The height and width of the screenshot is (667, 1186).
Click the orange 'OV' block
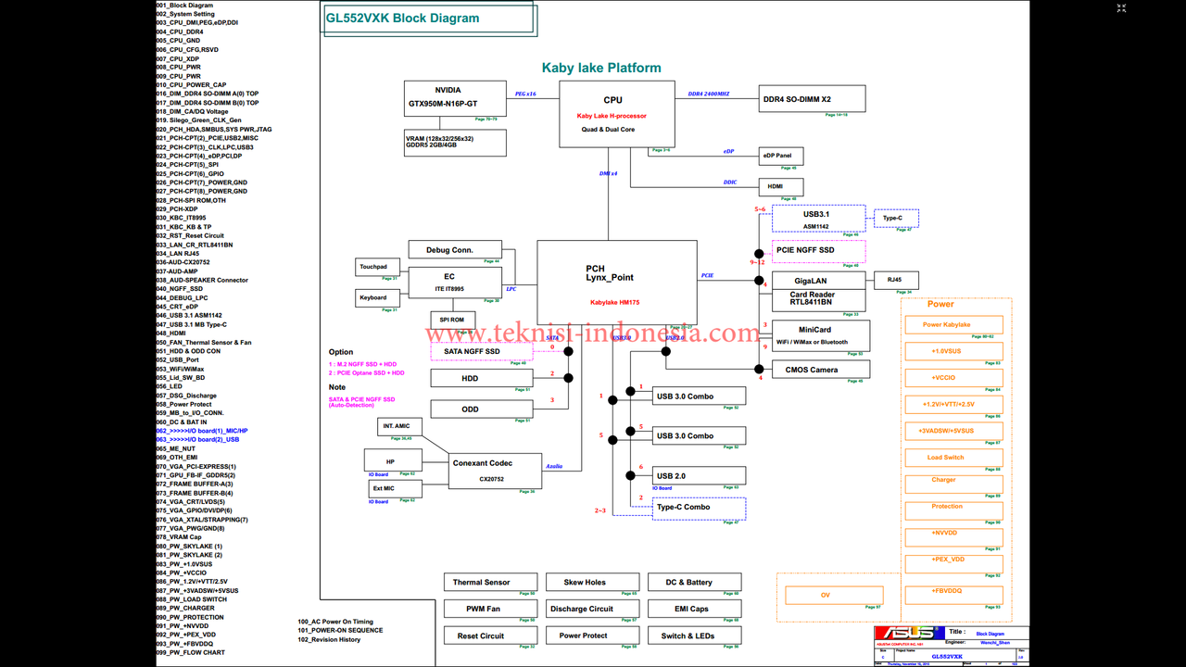[834, 595]
